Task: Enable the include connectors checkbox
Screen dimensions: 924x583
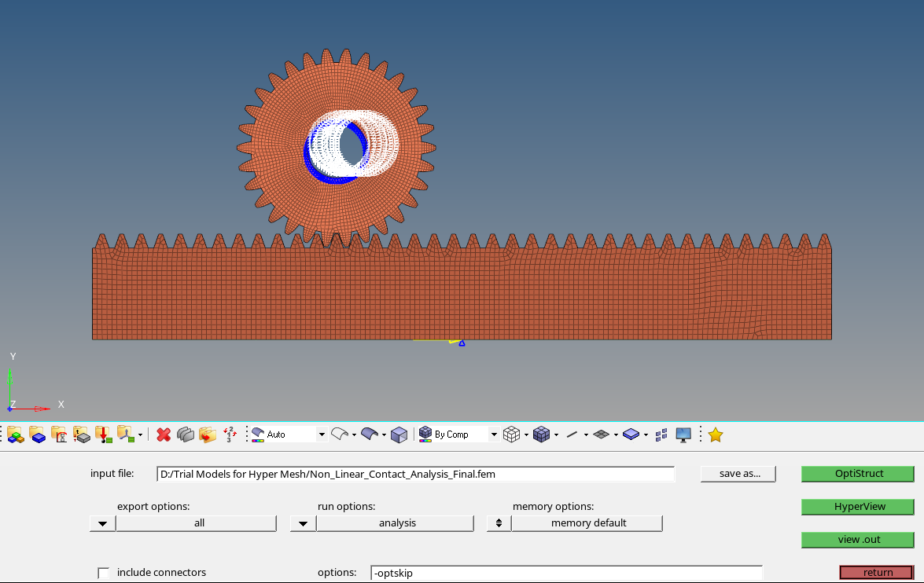Action: tap(104, 573)
